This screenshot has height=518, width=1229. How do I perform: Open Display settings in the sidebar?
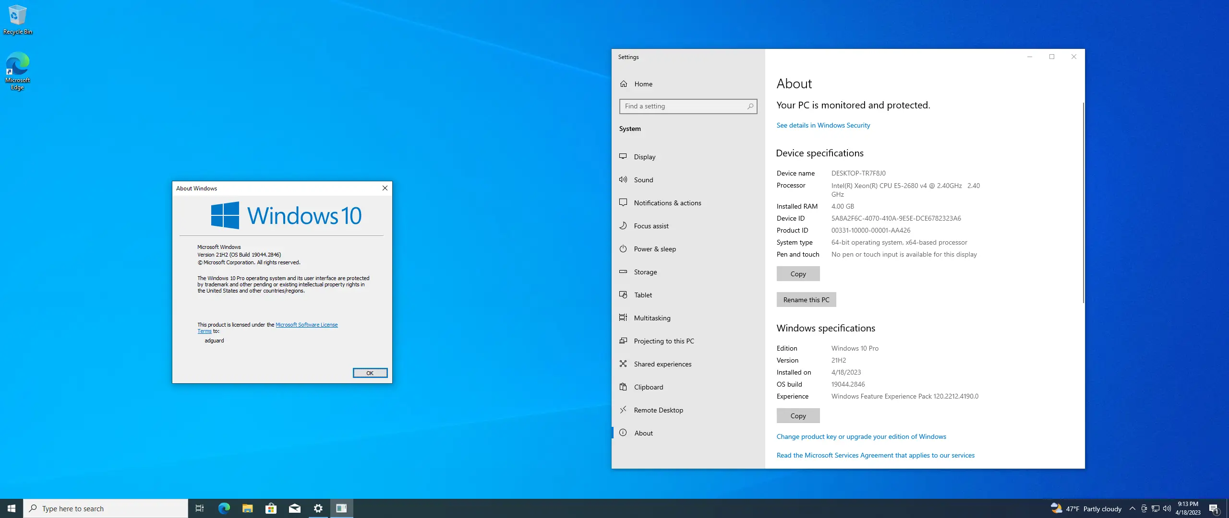pyautogui.click(x=644, y=156)
